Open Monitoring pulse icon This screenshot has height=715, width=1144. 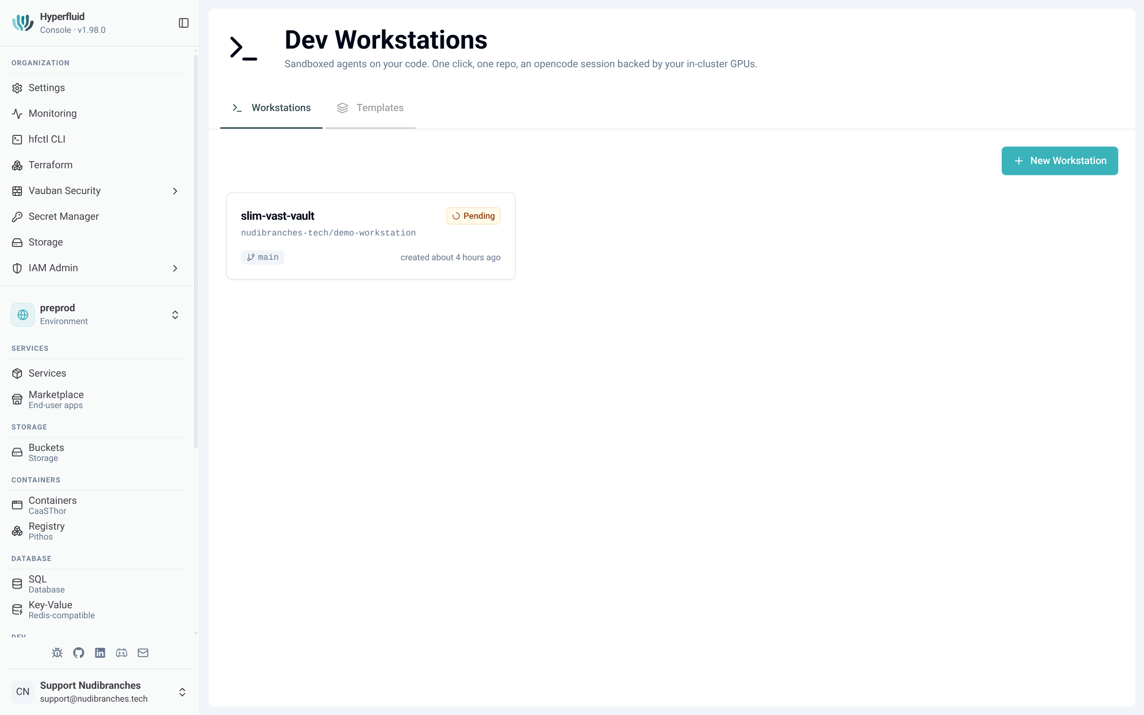pos(17,114)
